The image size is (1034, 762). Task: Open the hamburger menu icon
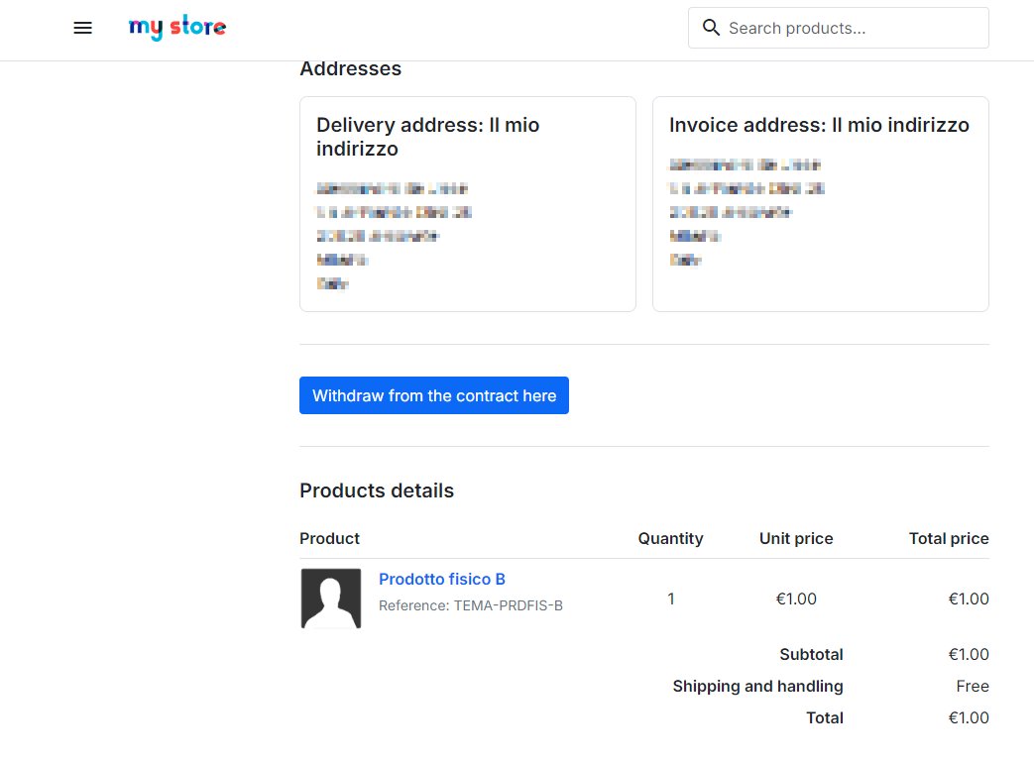click(82, 28)
